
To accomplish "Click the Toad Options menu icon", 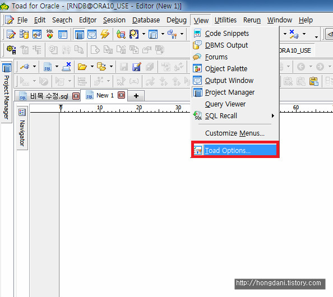I will [198, 150].
